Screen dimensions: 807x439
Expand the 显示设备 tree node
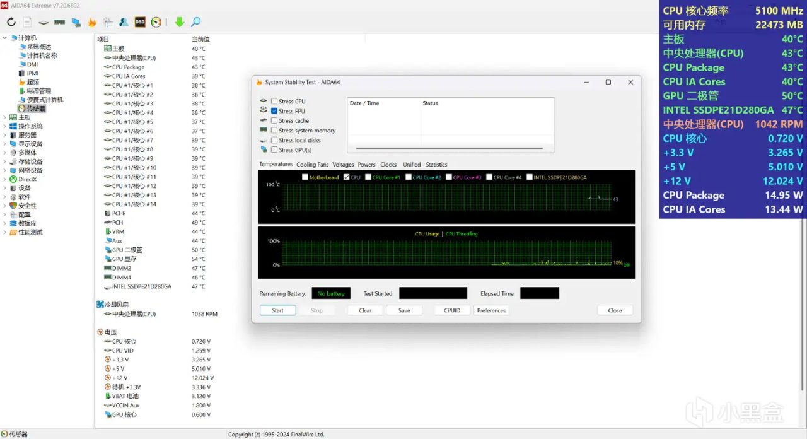coord(5,144)
